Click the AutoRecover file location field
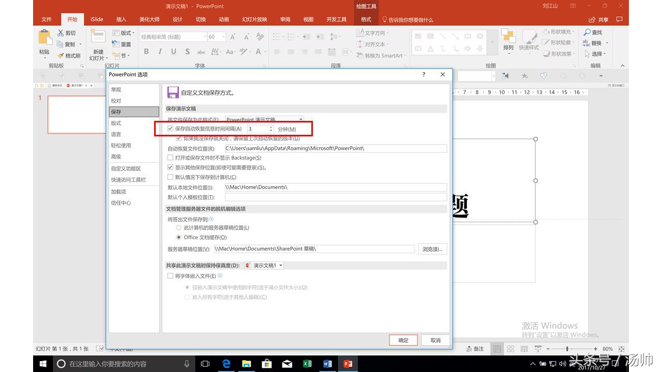 (336, 148)
